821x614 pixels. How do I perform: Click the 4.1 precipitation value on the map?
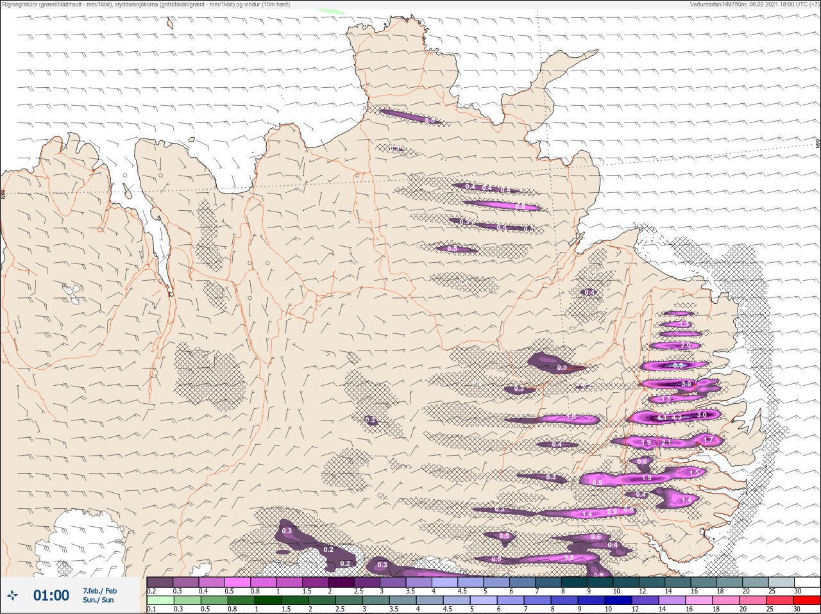coord(663,417)
